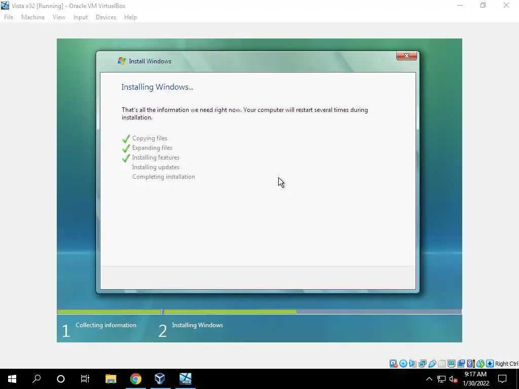Click the USB devices indicator icon
The height and width of the screenshot is (389, 519).
coord(432,364)
